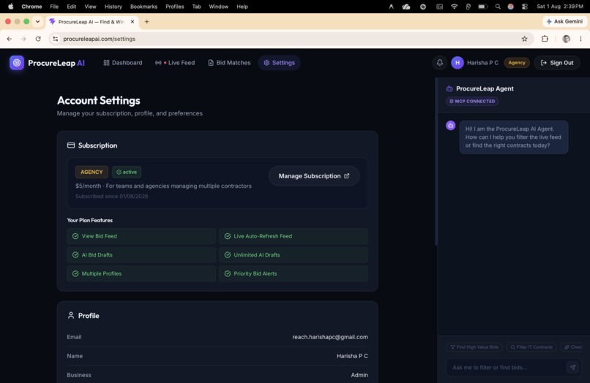This screenshot has width=590, height=383.
Task: Open the Apple menu
Action: (10, 7)
